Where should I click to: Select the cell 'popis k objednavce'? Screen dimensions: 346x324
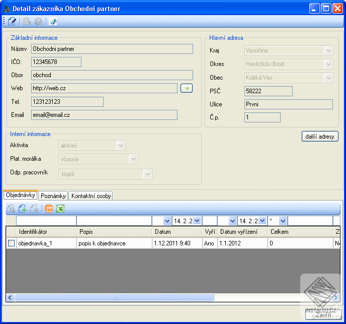[x=114, y=243]
